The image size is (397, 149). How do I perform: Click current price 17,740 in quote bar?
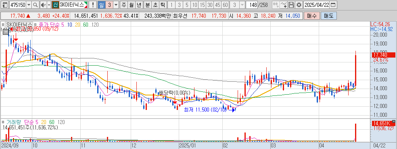coord(18,16)
